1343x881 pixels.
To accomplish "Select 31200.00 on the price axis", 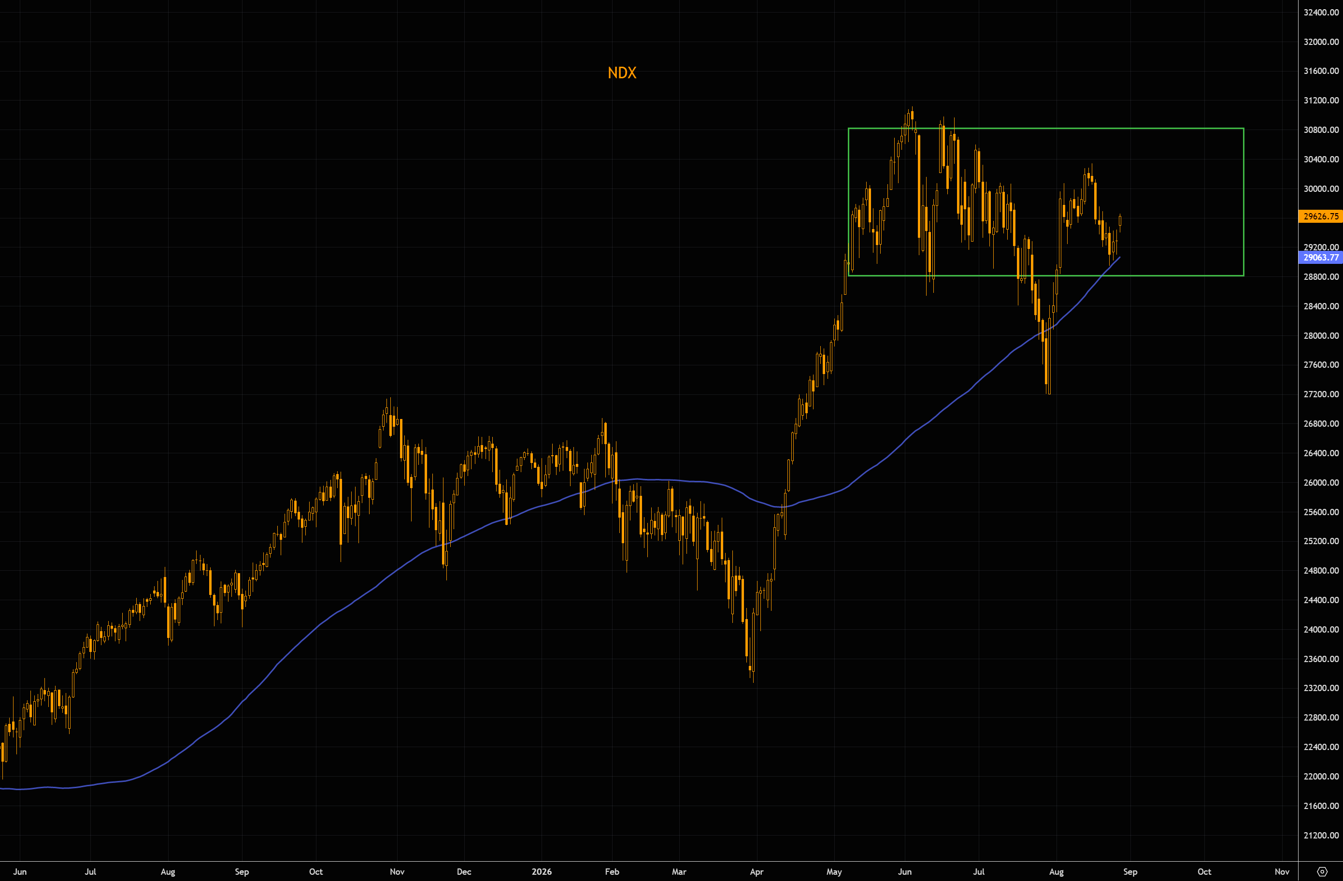I will pos(1321,101).
